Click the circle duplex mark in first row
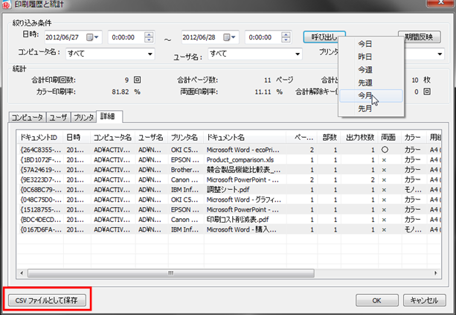Screen dimensions: 456x315 385,150
